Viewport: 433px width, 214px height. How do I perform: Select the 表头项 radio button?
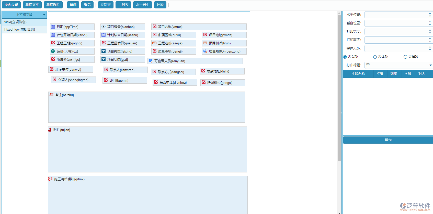[345, 57]
